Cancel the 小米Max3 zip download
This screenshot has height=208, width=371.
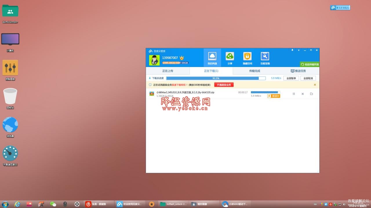303,94
